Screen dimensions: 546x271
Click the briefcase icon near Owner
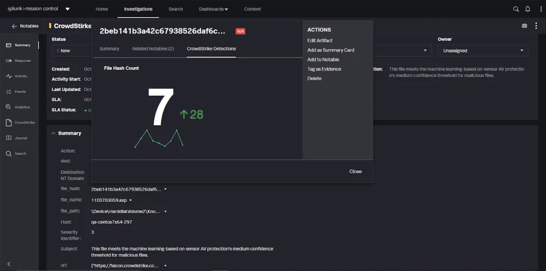(x=525, y=26)
